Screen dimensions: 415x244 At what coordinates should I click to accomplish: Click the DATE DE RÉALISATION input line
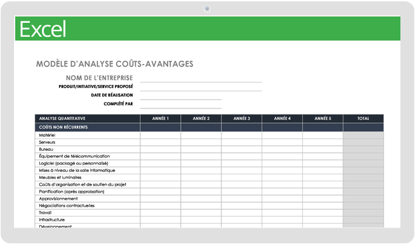click(x=181, y=96)
